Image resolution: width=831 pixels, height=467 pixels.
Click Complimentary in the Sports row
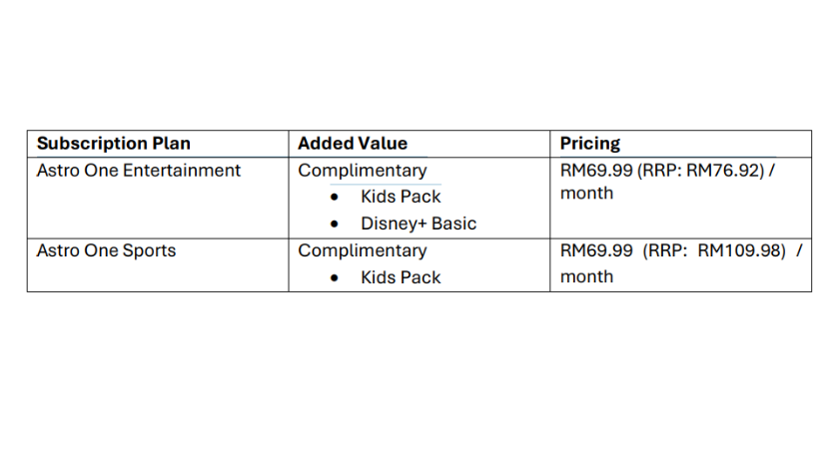[362, 250]
